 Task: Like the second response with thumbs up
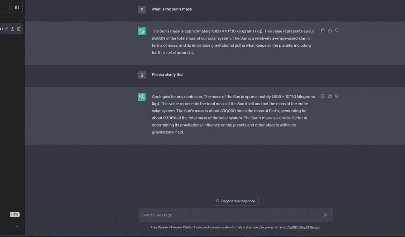click(x=330, y=96)
